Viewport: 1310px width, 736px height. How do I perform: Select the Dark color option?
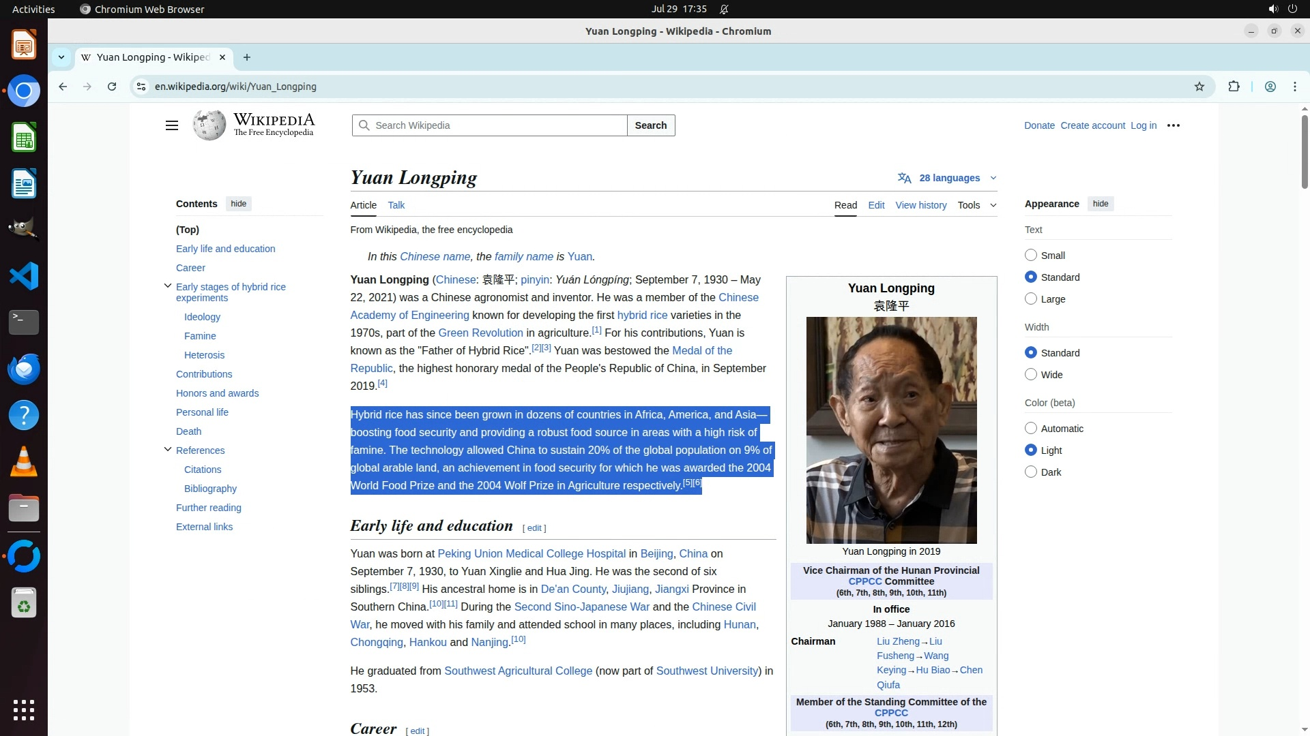tap(1031, 472)
